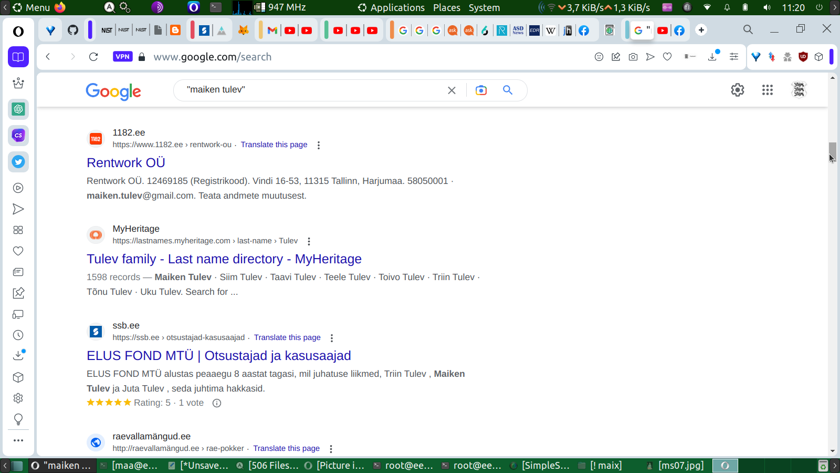Screen dimensions: 840x473
Task: Focus the Google search input field
Action: (x=312, y=90)
